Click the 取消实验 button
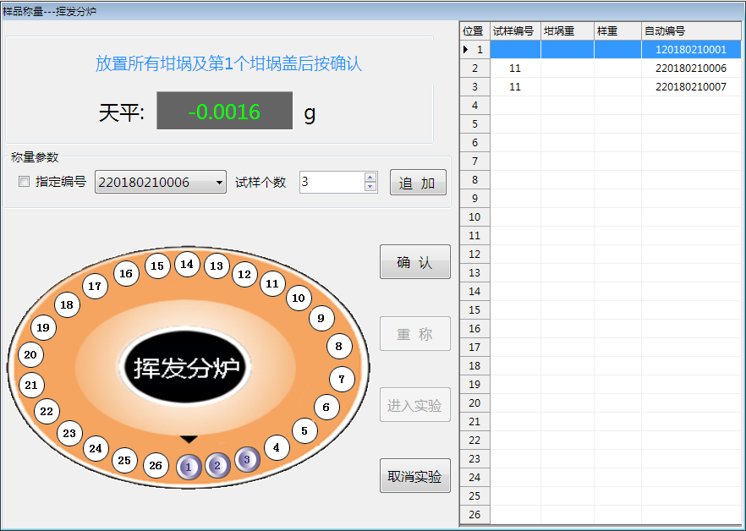 pos(414,476)
